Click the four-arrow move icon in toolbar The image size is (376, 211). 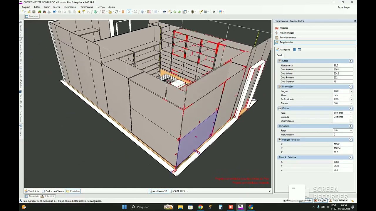click(x=214, y=12)
